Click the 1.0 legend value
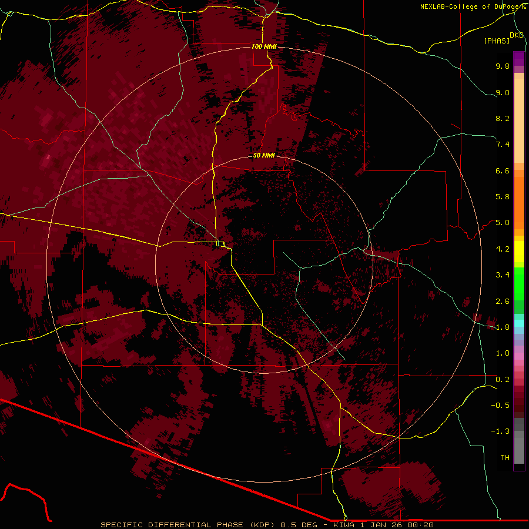Viewport: 529px width, 529px height. [503, 353]
